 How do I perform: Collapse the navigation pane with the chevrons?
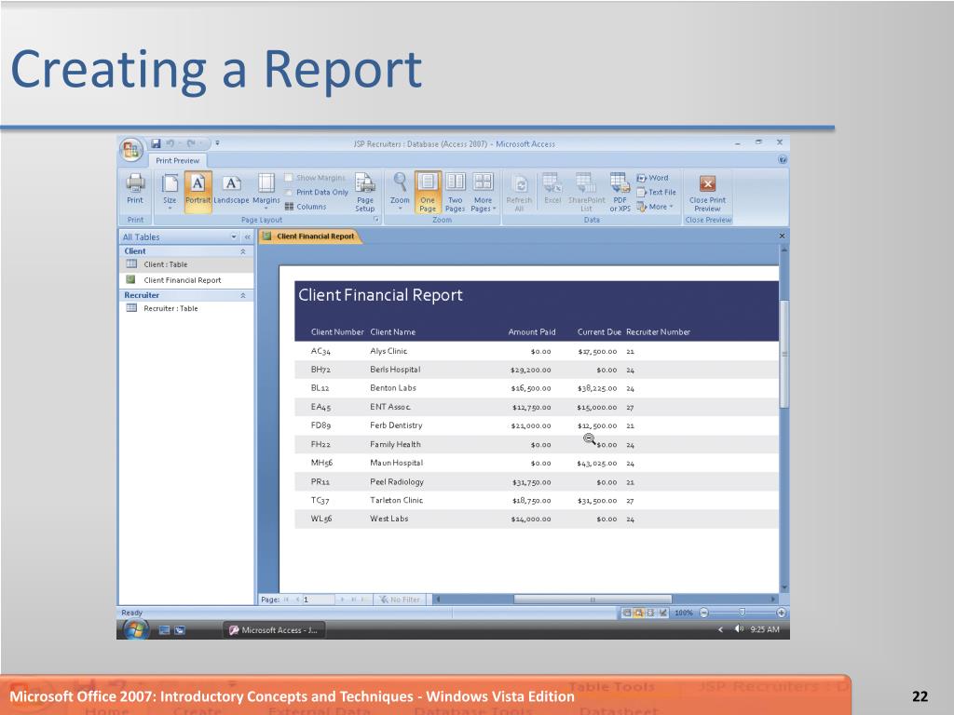(247, 236)
